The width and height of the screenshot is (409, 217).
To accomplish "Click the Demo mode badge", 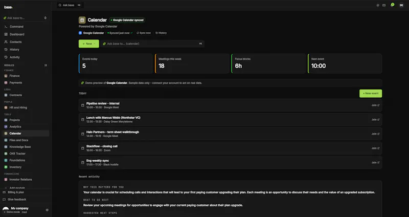I will (x=11, y=212).
